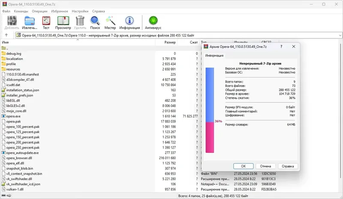
Task: Click the dialog help question mark
Action: point(281,47)
